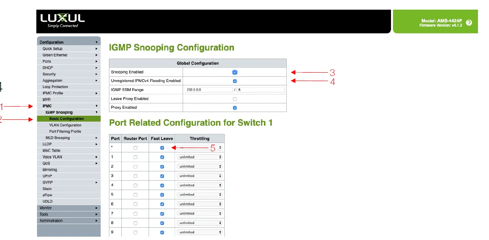Open the VLAN Configuration page

tap(69, 125)
